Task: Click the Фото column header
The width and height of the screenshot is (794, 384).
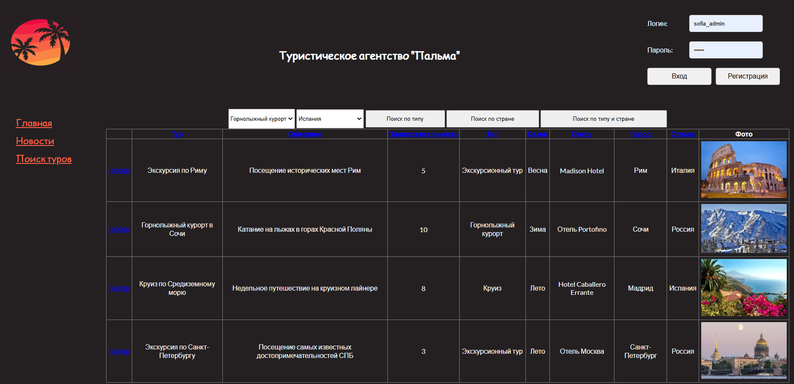Action: coord(744,134)
